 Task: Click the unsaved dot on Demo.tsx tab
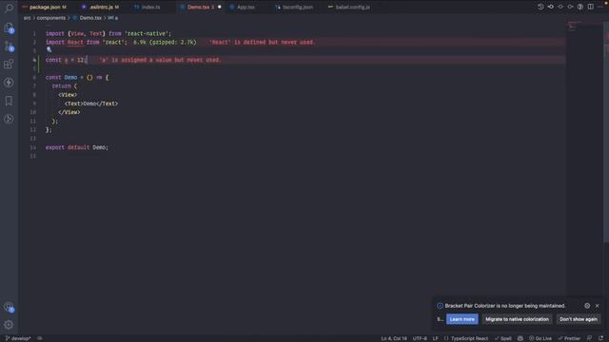pos(220,7)
